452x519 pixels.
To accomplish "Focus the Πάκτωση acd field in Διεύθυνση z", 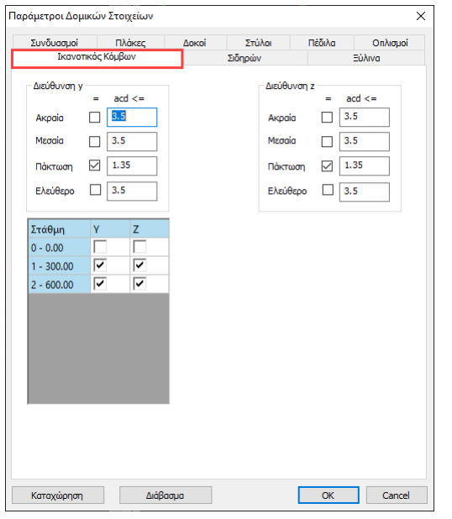I will (365, 165).
